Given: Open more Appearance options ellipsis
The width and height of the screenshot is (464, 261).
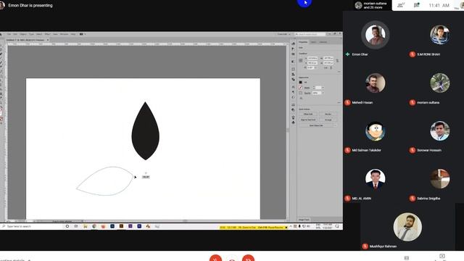Looking at the screenshot, I should click(x=339, y=102).
